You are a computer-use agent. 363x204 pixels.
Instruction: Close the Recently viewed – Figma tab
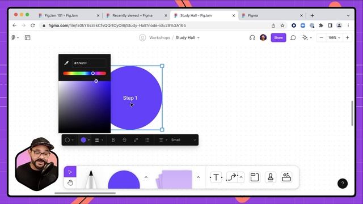tap(166, 15)
